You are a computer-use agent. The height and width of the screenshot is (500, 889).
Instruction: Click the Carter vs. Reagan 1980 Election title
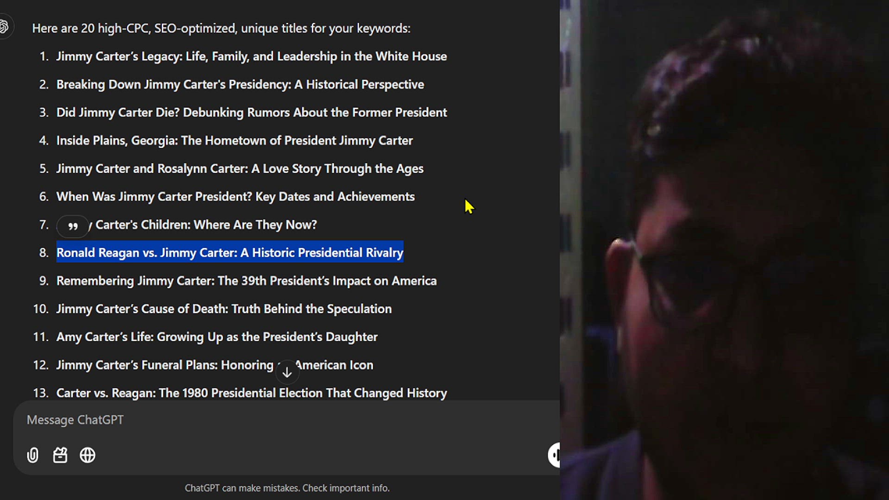click(251, 393)
